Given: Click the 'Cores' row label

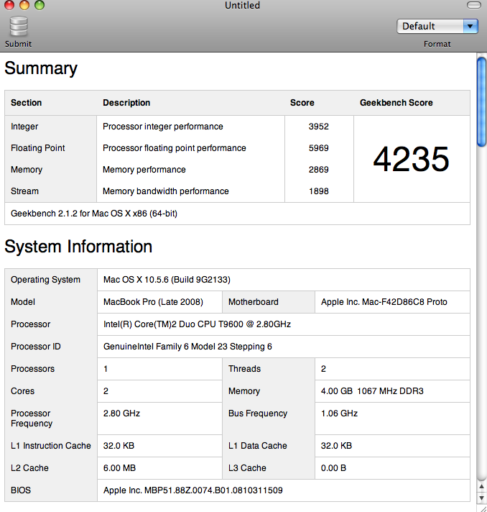Looking at the screenshot, I should [22, 391].
